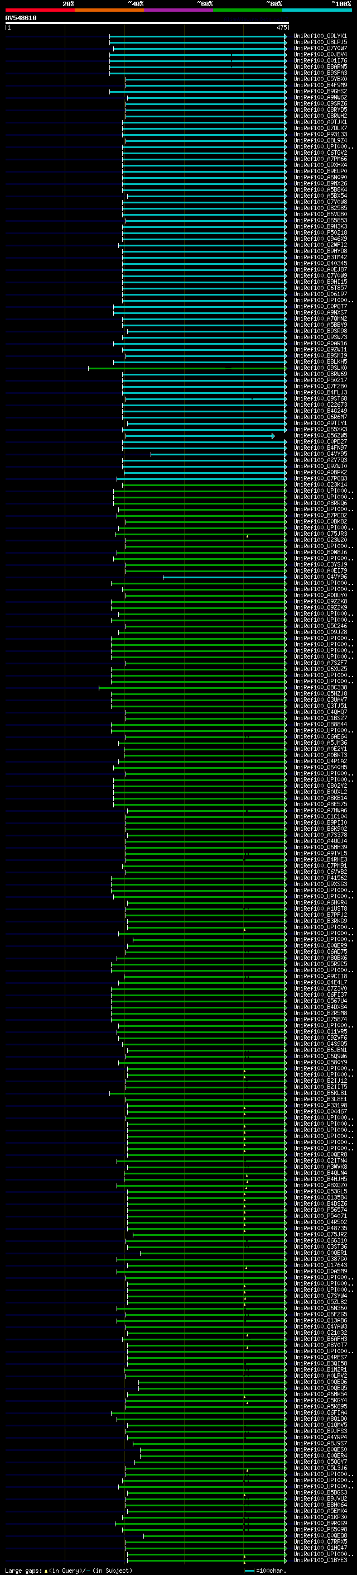Open hit UniRef100_Q9LYK1
Image resolution: width=357 pixels, height=1575 pixels.
(x=320, y=37)
